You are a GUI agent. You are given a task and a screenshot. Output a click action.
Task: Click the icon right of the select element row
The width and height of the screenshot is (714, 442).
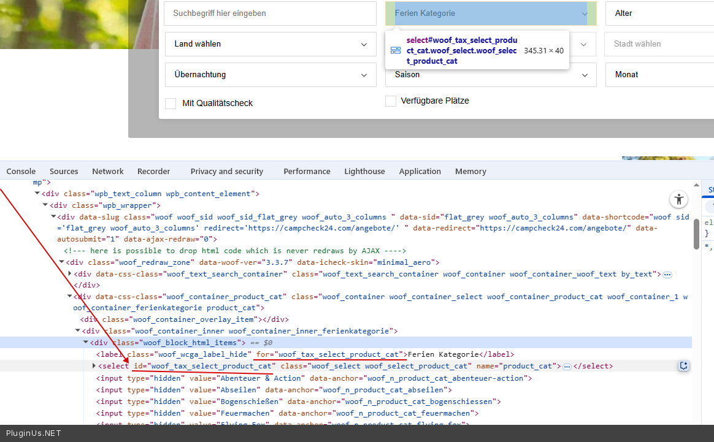point(684,366)
